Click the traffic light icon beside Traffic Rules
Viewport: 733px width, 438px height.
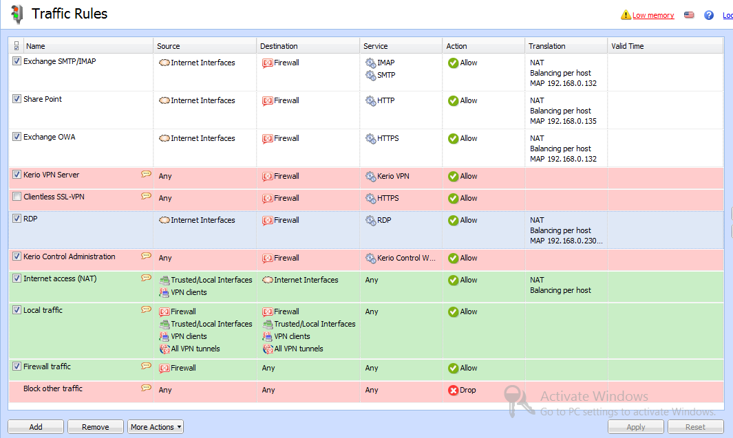coord(17,14)
